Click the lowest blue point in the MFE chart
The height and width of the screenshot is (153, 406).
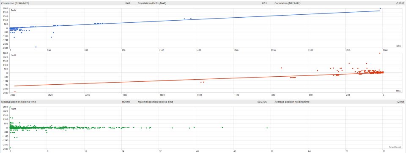tap(36, 47)
